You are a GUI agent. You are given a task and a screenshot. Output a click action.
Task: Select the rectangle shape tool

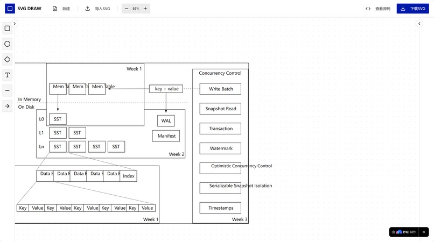tap(8, 29)
